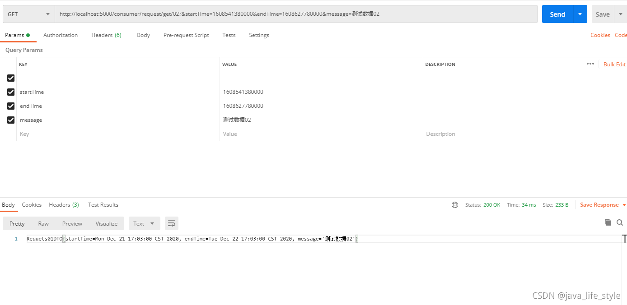
Task: Select the Pretty view
Action: click(x=17, y=224)
